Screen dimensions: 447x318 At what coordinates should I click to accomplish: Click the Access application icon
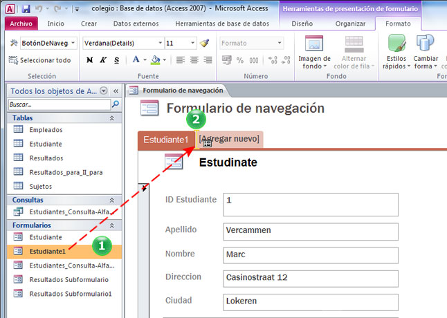click(x=10, y=9)
